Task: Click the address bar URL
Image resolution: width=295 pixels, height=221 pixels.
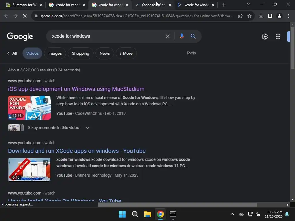Action: [137, 16]
